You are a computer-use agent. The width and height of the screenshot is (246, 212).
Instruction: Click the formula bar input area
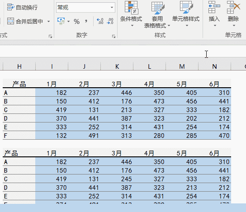[x=123, y=51]
